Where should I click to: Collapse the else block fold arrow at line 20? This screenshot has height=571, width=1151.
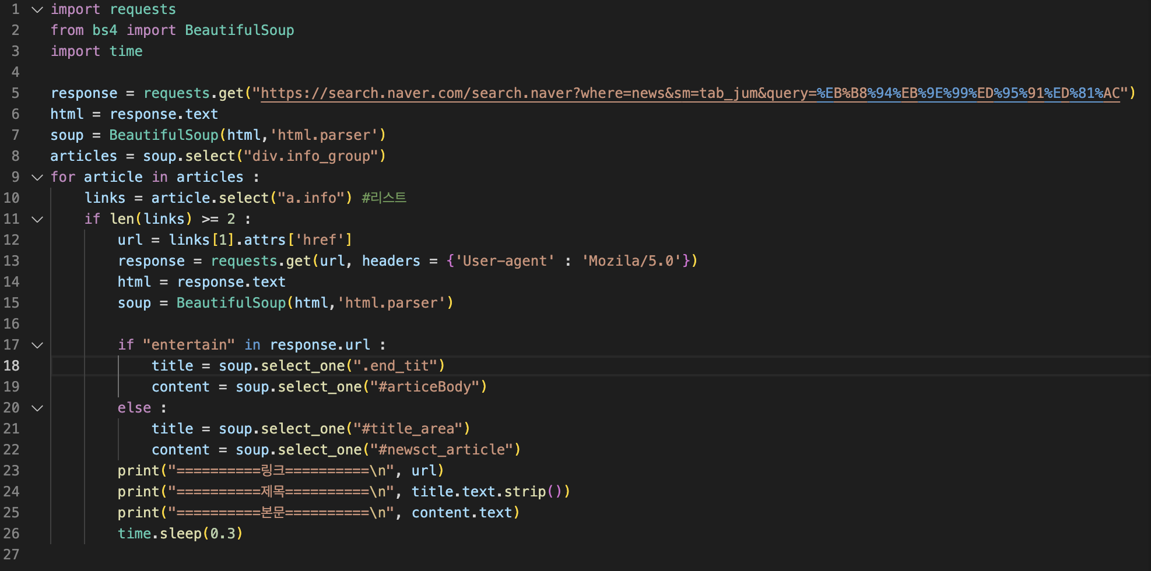pyautogui.click(x=37, y=408)
